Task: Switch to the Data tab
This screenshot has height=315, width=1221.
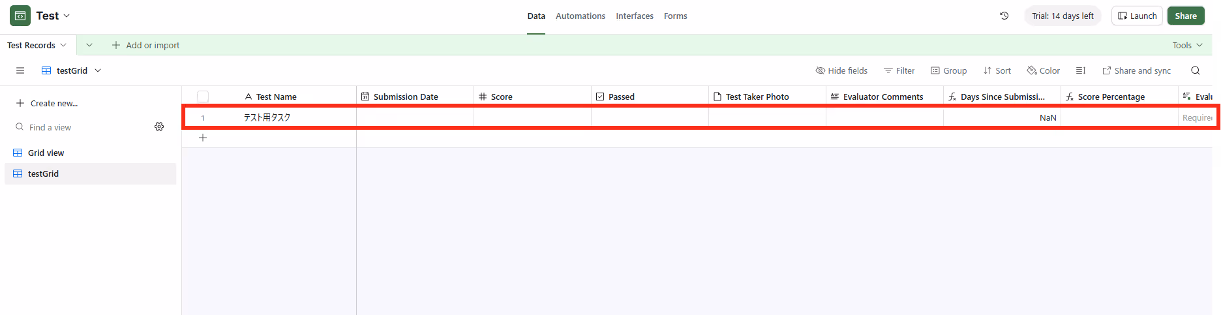Action: pos(536,16)
